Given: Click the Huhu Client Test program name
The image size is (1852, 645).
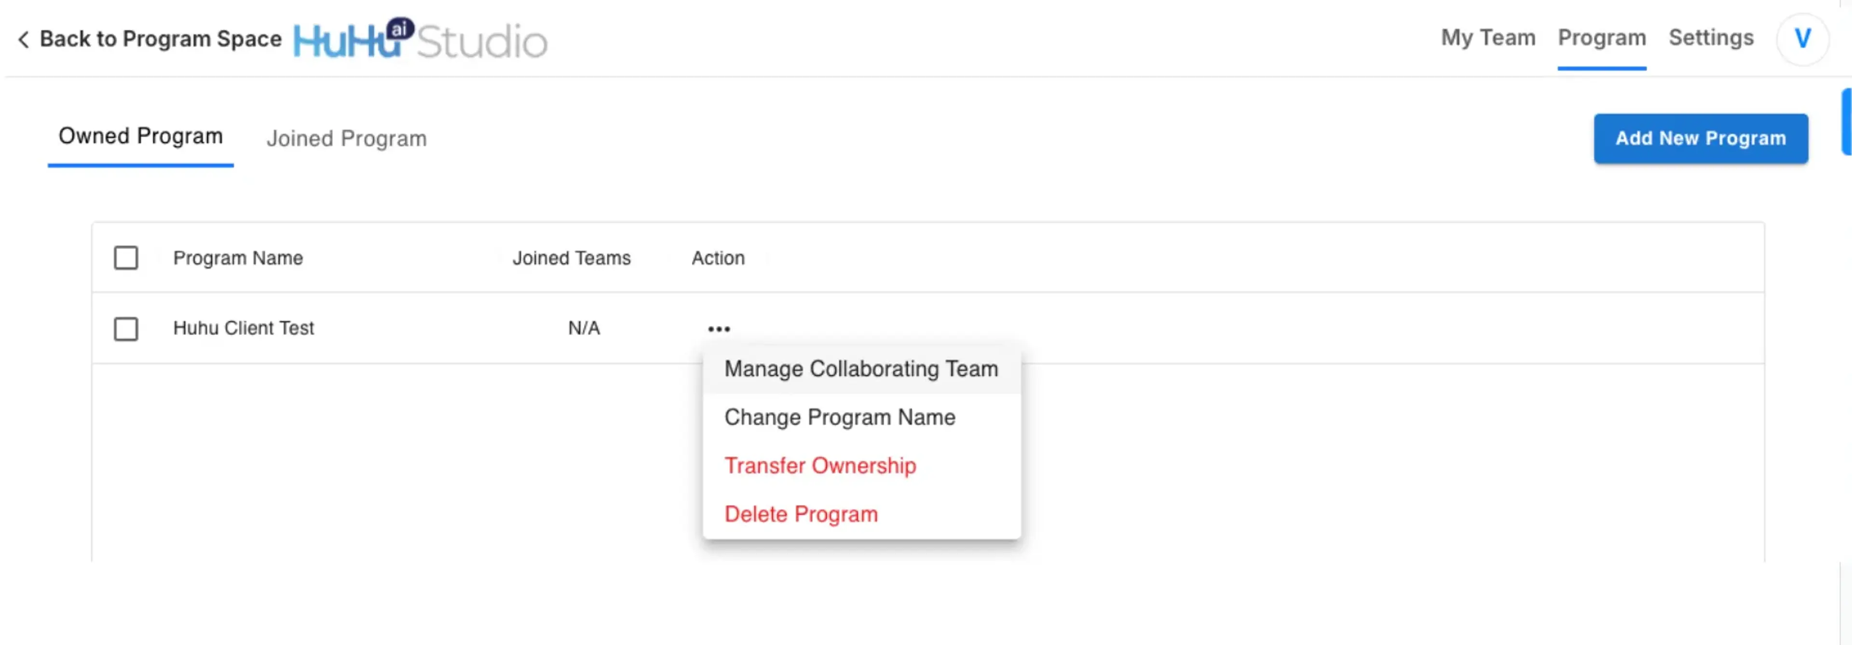Looking at the screenshot, I should (x=244, y=328).
